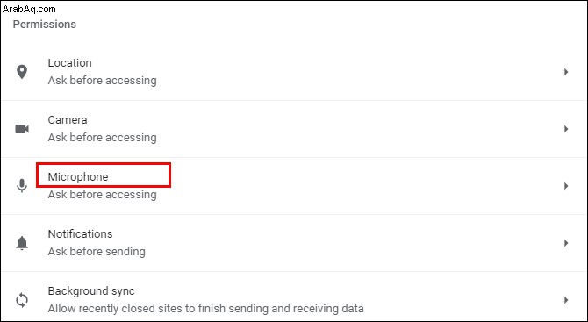Click the Notifications bell icon
The image size is (588, 322).
click(x=22, y=243)
